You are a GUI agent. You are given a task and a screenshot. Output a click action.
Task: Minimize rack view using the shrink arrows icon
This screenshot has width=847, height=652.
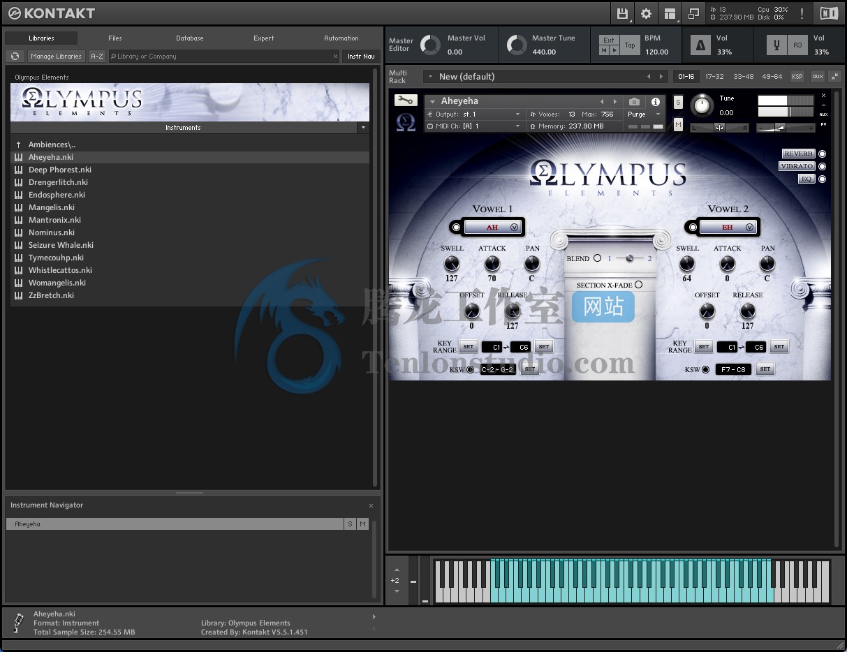[835, 77]
